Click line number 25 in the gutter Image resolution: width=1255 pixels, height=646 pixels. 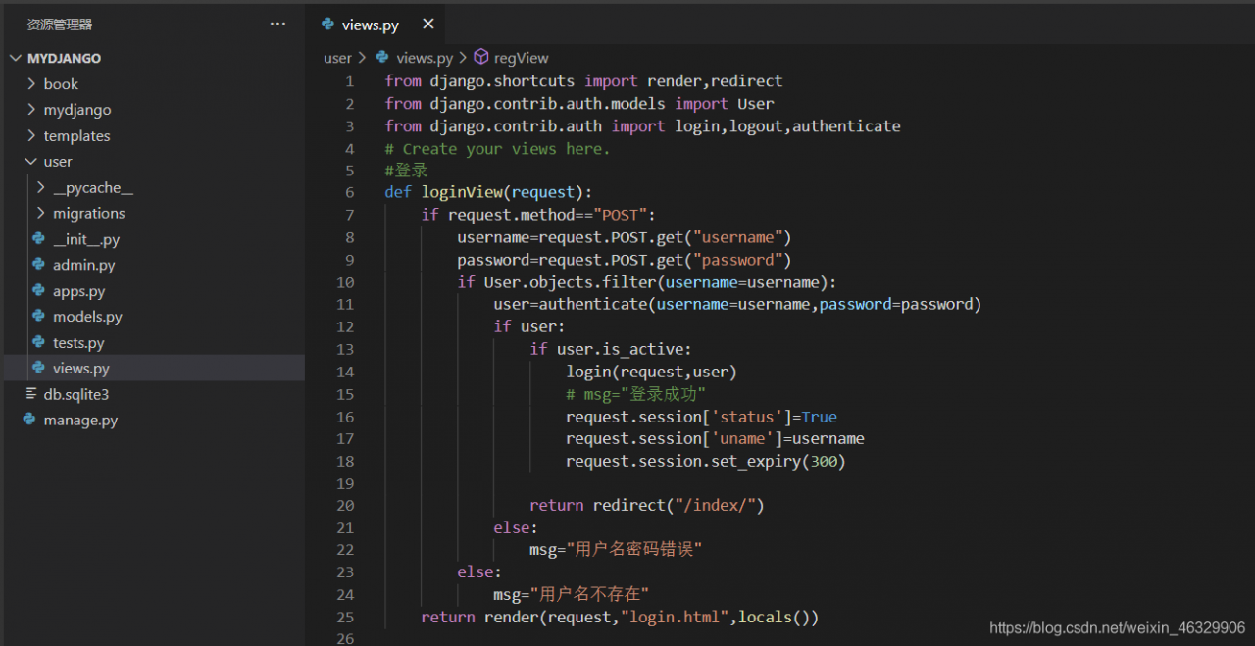pyautogui.click(x=345, y=618)
